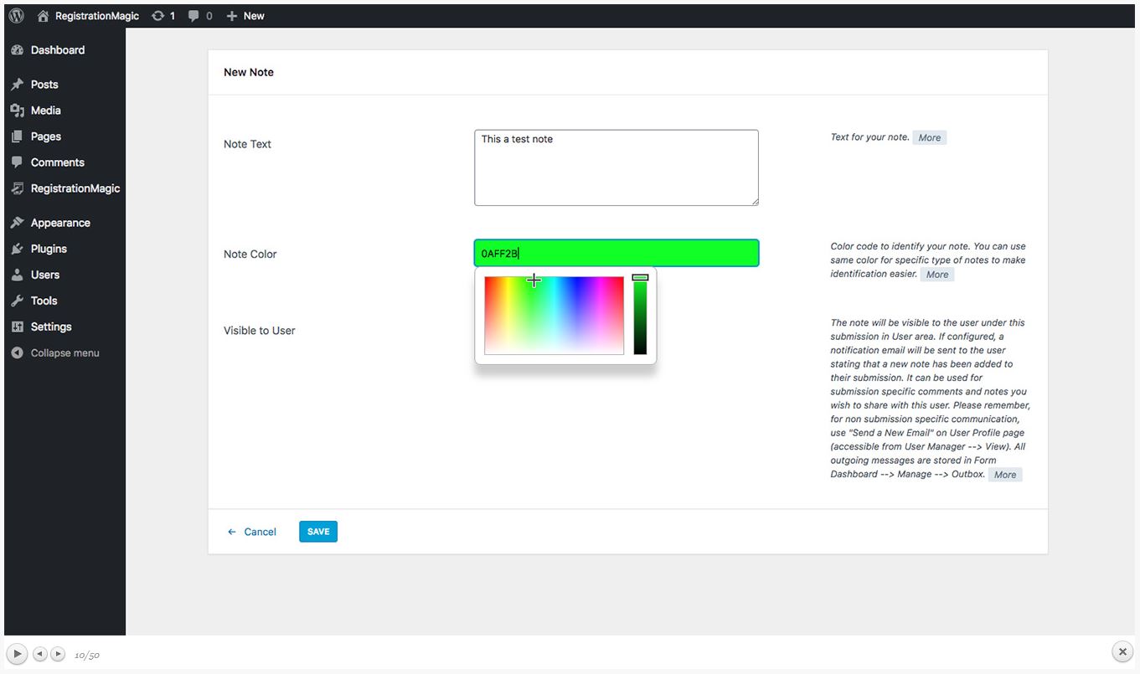This screenshot has height=674, width=1140.
Task: Go to the previous slide
Action: pos(40,654)
